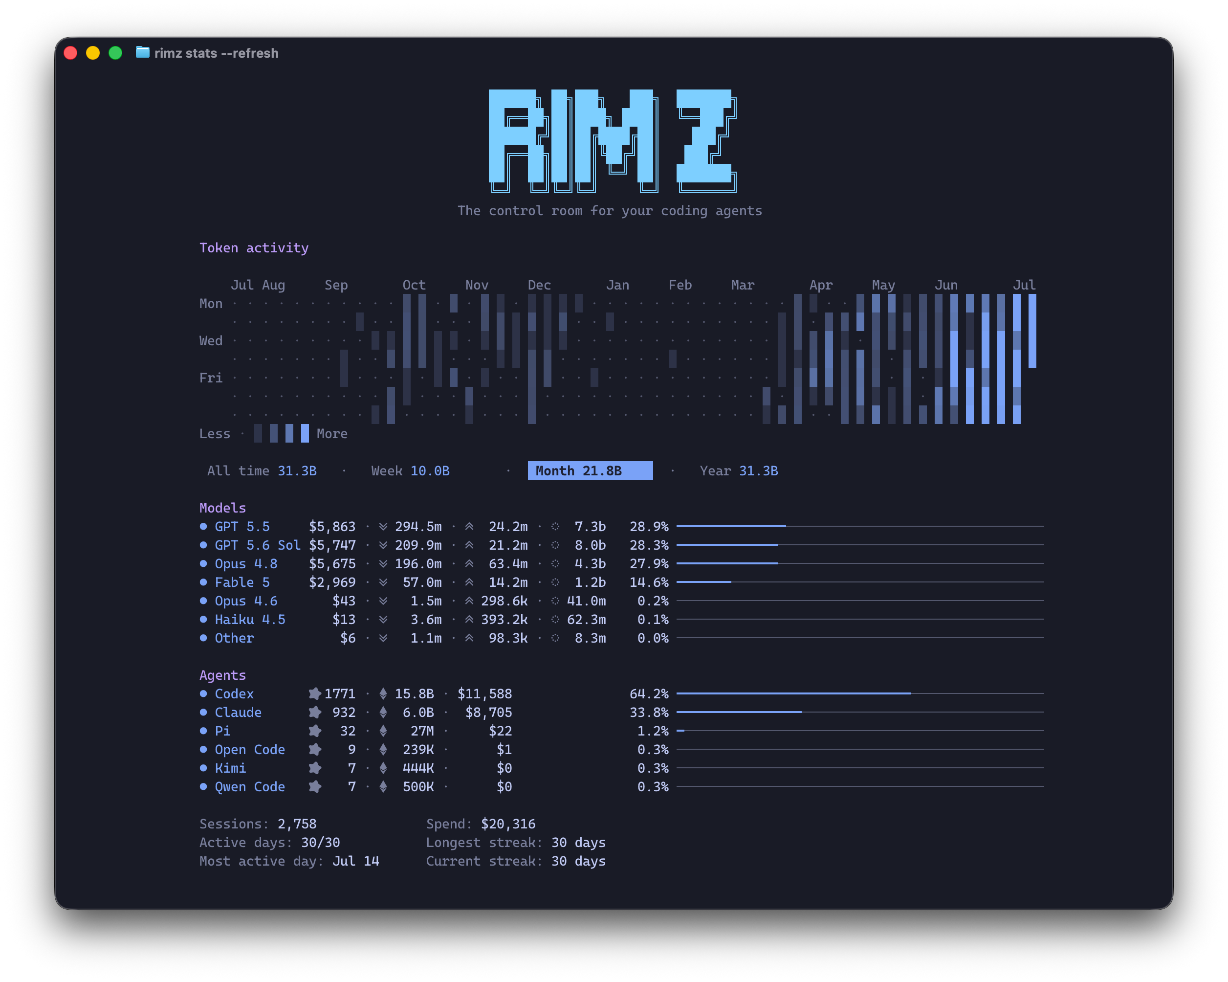This screenshot has width=1228, height=982.
Task: Click the Pi agent name
Action: (222, 731)
